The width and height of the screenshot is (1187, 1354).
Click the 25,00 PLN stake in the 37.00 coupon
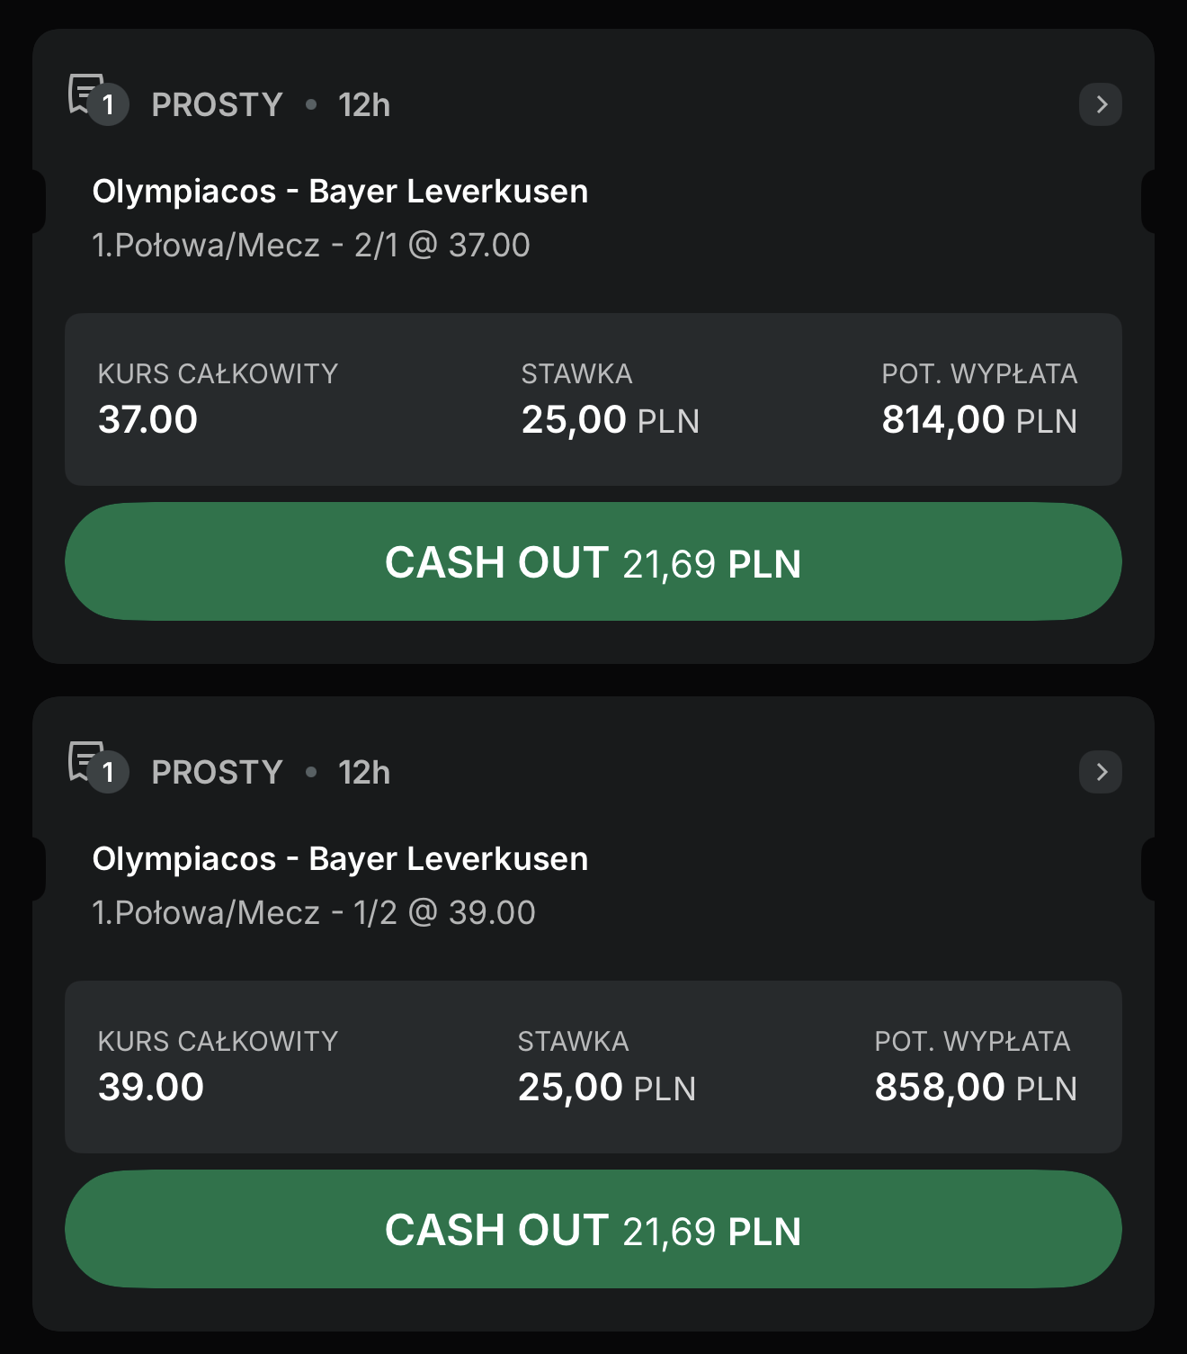pos(610,420)
